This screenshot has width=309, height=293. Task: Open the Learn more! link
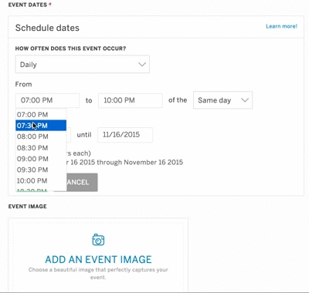[281, 26]
